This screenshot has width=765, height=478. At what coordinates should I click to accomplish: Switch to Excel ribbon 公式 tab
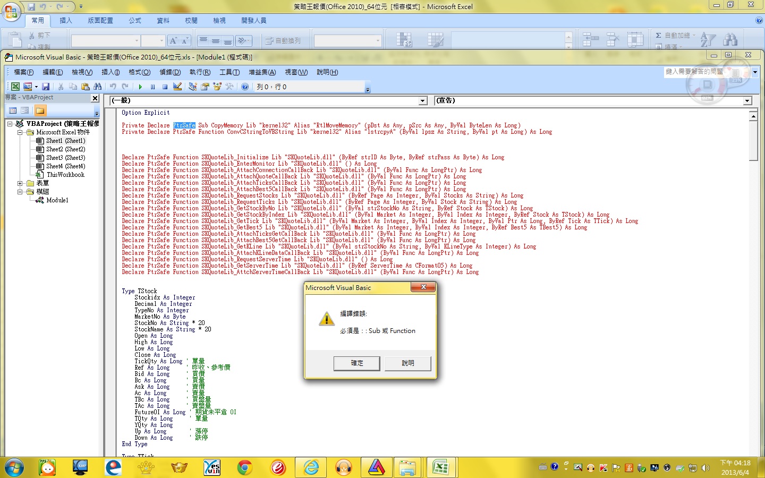[135, 21]
